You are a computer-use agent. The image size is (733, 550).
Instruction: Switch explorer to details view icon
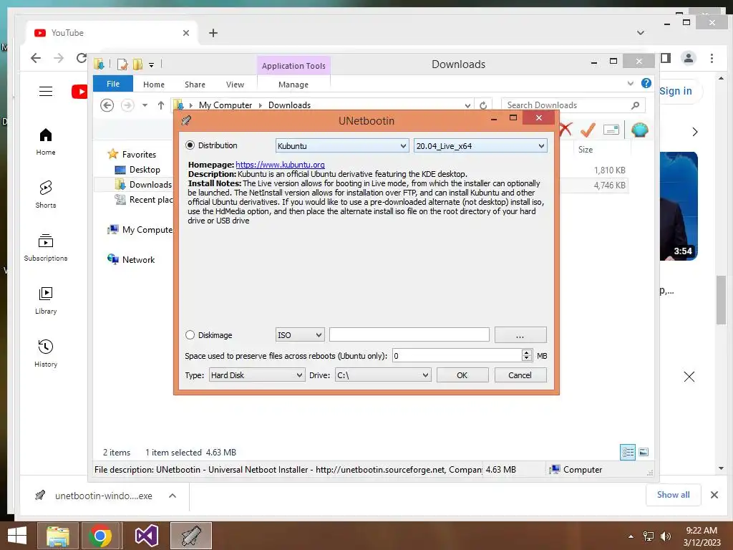click(628, 453)
